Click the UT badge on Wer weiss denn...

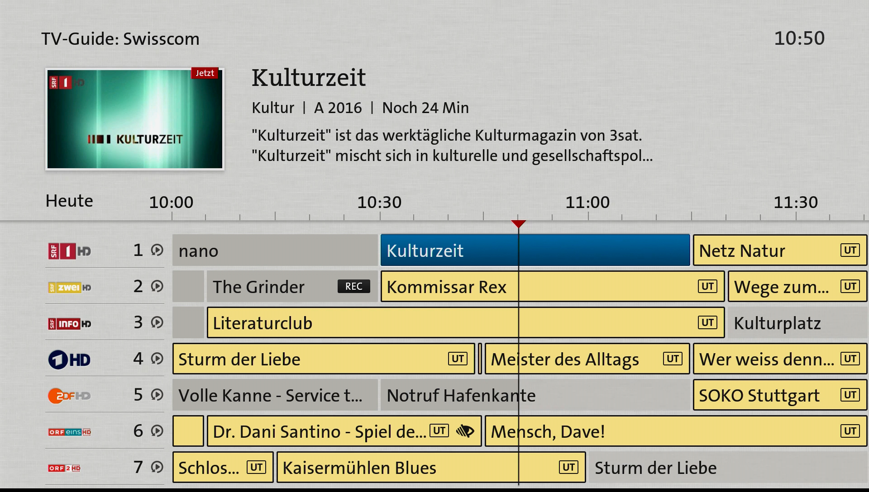tap(850, 359)
